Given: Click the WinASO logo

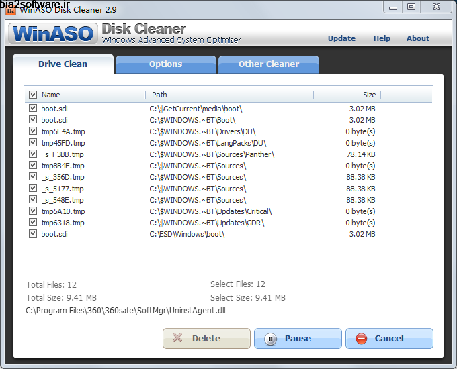Looking at the screenshot, I should pyautogui.click(x=52, y=33).
